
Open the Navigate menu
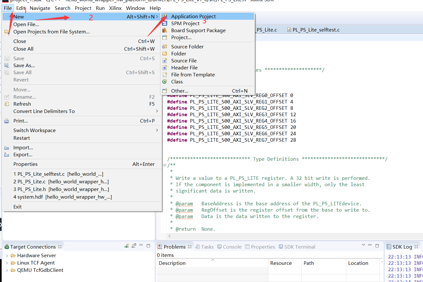[40, 8]
